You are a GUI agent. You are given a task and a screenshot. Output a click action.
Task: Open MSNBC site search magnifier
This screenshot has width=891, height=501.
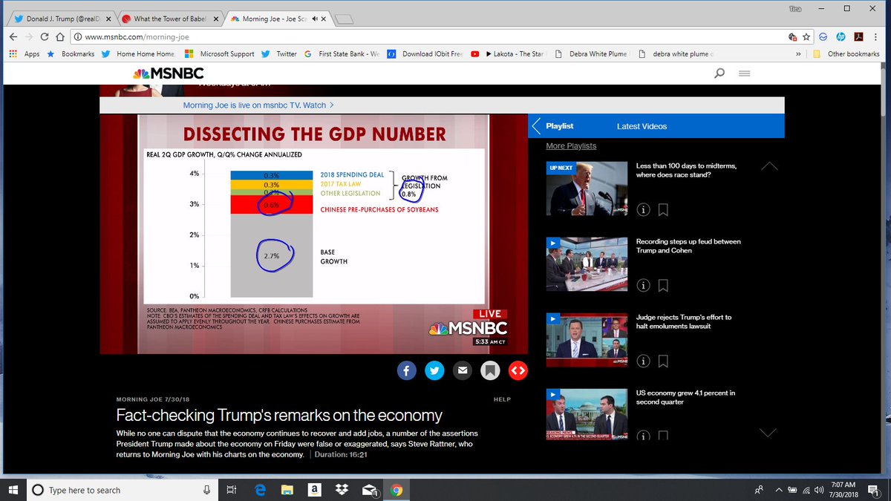(719, 73)
